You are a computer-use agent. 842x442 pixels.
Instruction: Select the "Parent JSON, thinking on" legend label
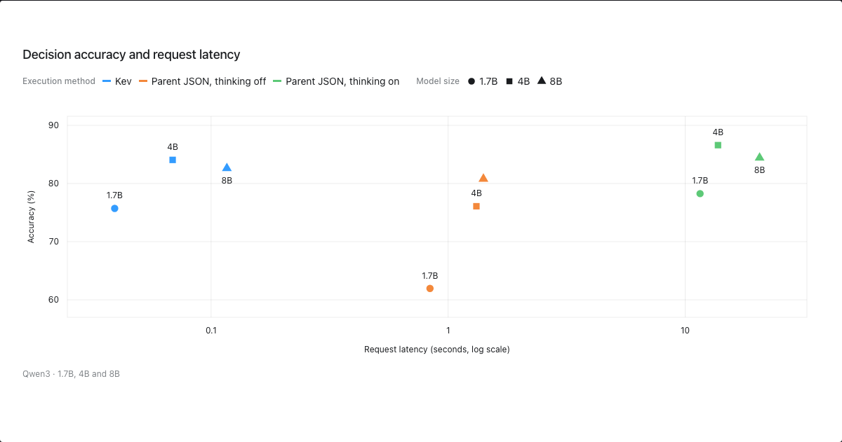pos(342,81)
